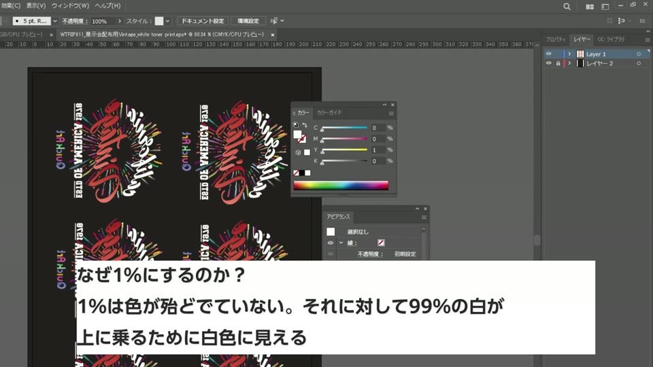Select the カラー tab
Viewport: 653px width, 367px height.
tap(303, 113)
